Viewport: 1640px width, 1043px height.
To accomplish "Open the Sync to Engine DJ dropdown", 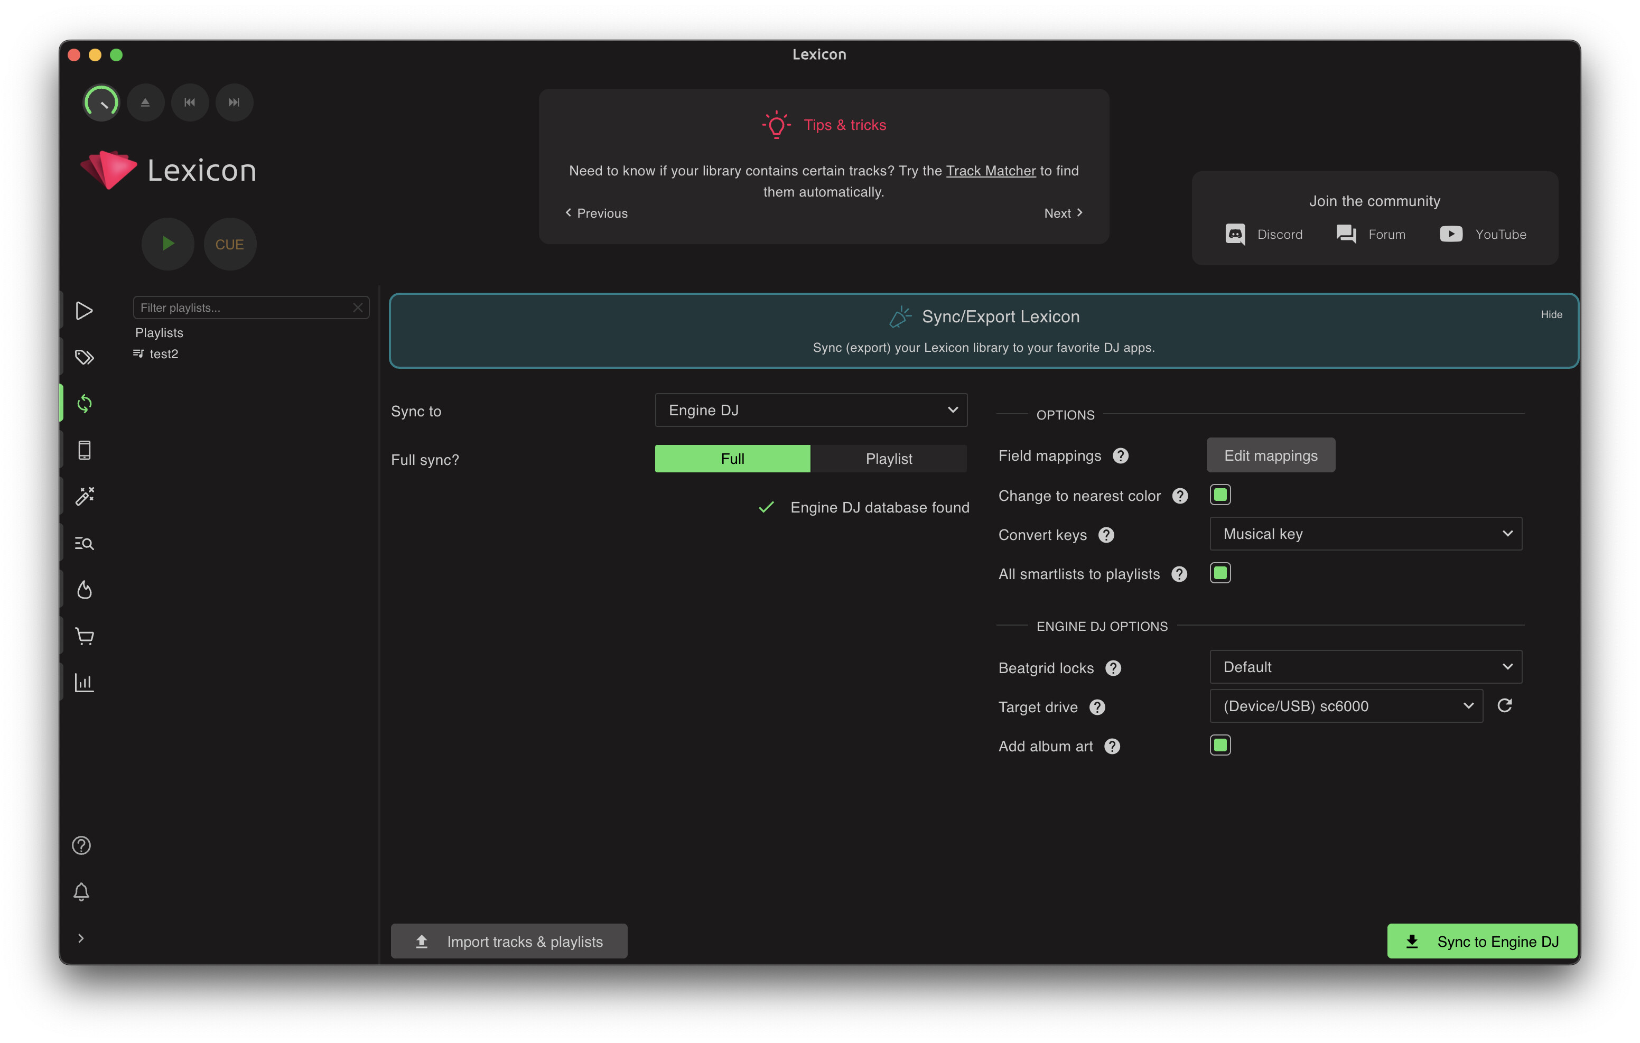I will click(x=810, y=410).
